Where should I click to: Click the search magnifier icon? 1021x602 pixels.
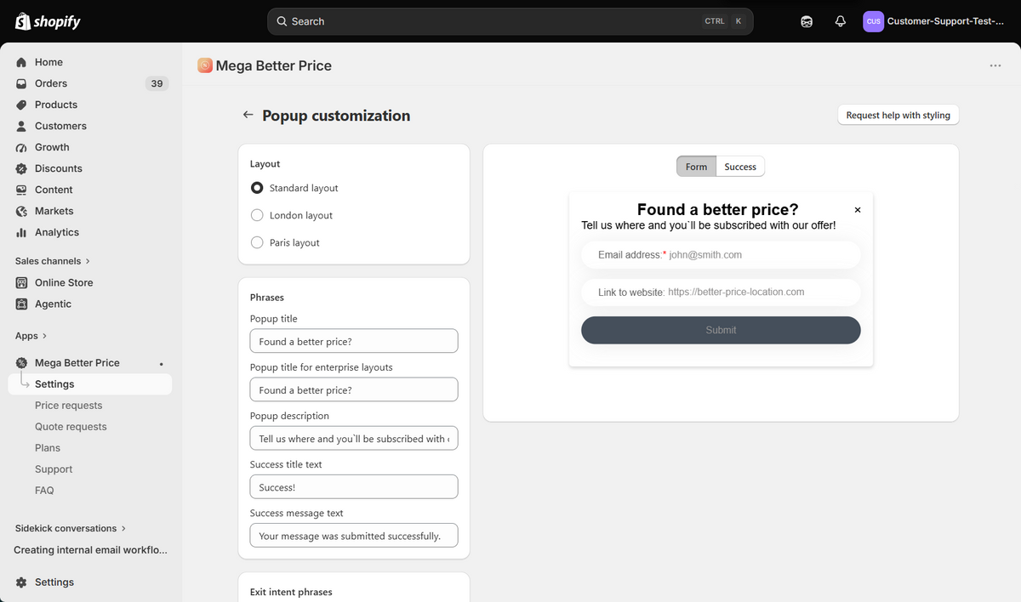(x=282, y=21)
